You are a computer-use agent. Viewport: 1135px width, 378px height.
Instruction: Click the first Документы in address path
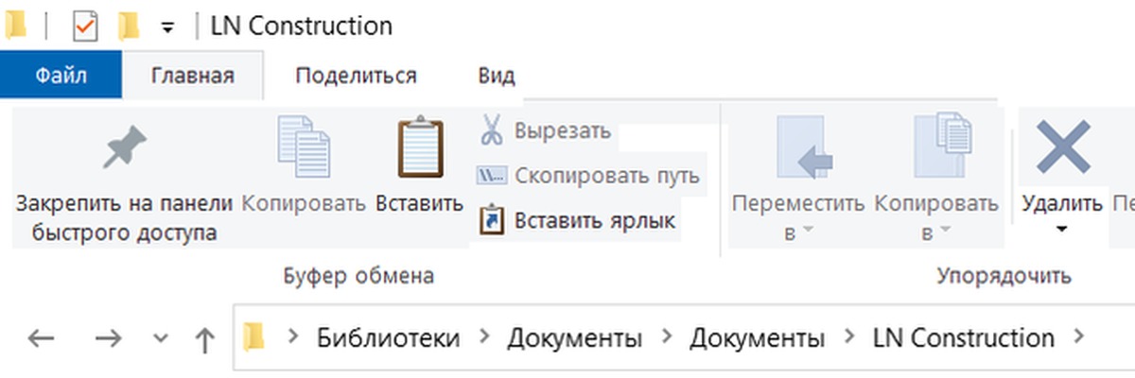coord(574,337)
